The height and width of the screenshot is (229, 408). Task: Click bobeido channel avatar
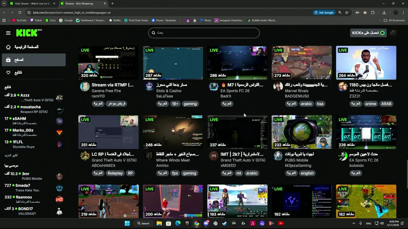click(x=342, y=156)
